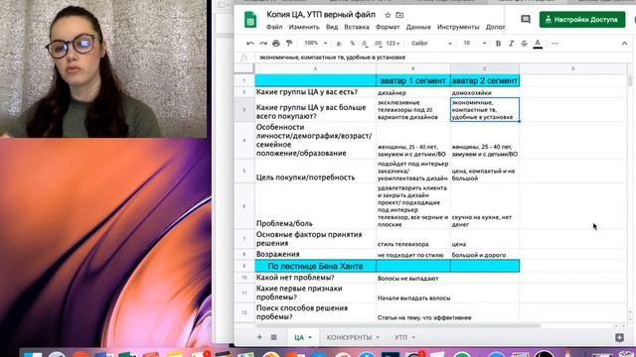The height and width of the screenshot is (357, 636).
Task: Select the cell 'домохозяйки'
Action: tap(485, 92)
